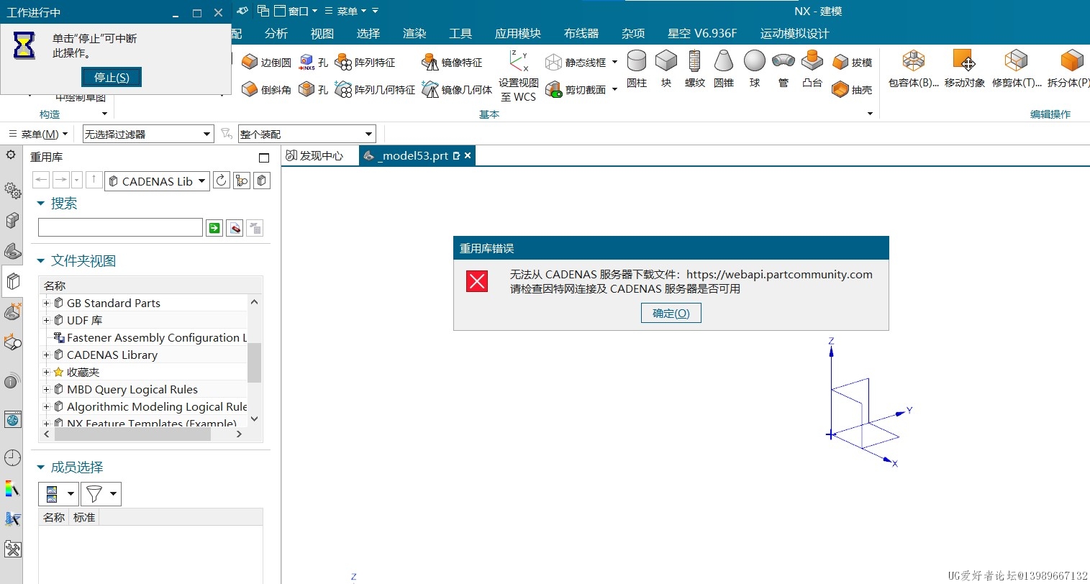The width and height of the screenshot is (1090, 584).
Task: Click the reuse library refresh icon
Action: (222, 181)
